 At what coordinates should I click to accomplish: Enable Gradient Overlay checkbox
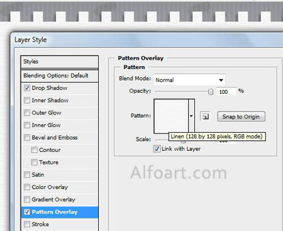27,200
